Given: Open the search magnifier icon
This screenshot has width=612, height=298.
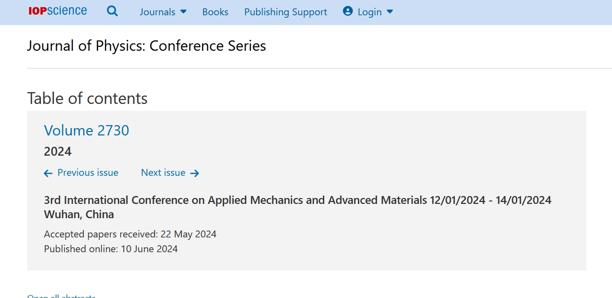Looking at the screenshot, I should point(112,11).
